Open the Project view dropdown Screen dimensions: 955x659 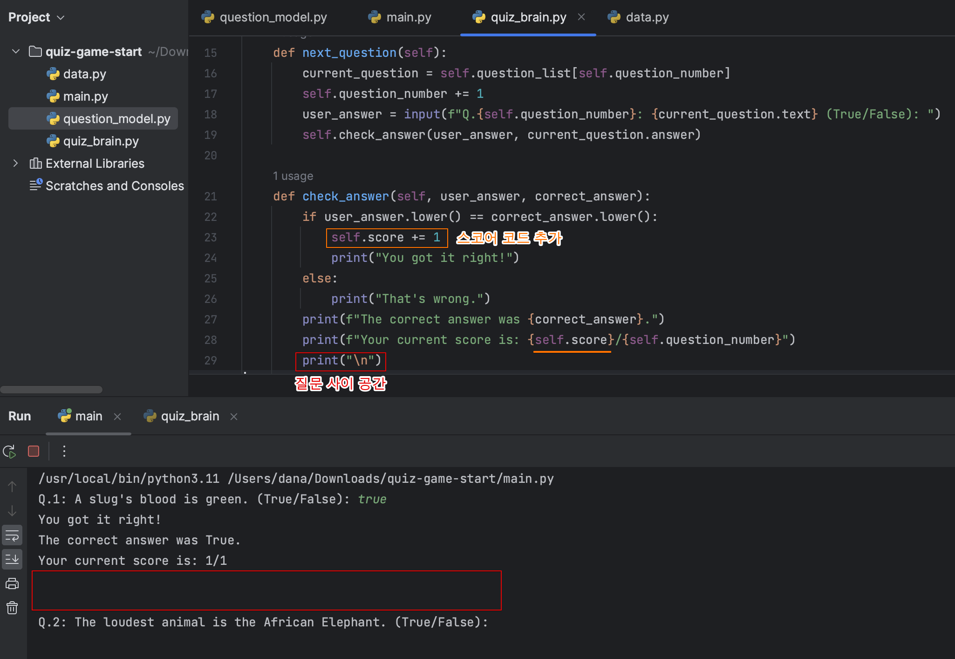coord(36,17)
